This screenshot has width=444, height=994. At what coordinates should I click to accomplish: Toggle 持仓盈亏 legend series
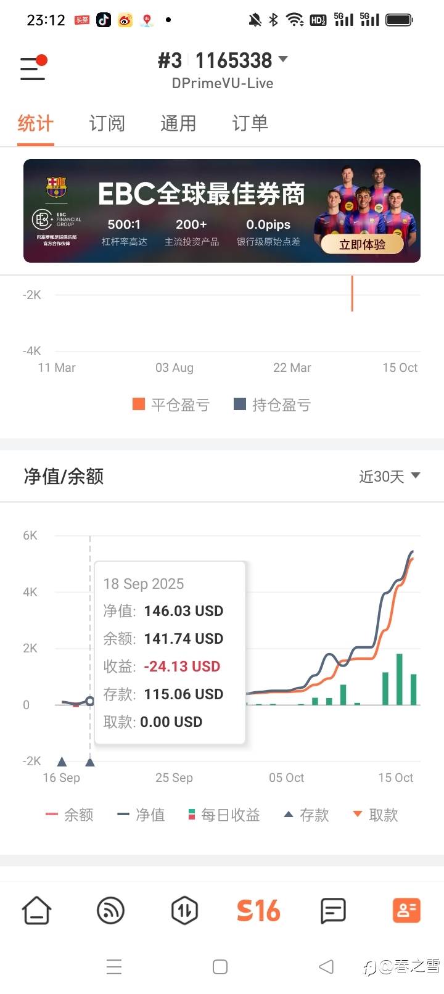click(273, 405)
